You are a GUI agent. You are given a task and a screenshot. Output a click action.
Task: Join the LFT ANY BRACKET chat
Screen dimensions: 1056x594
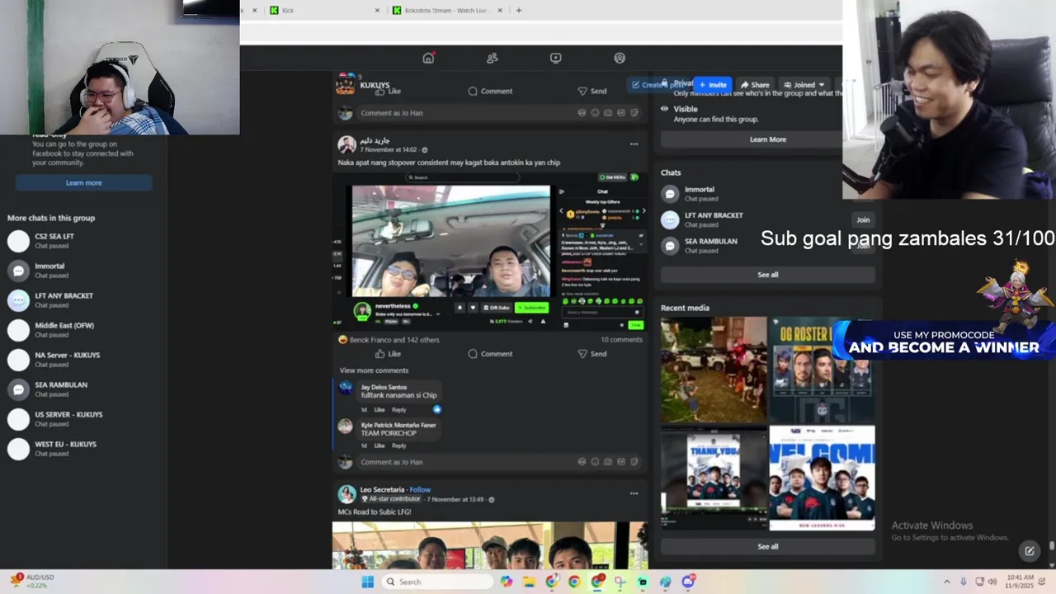coord(863,219)
